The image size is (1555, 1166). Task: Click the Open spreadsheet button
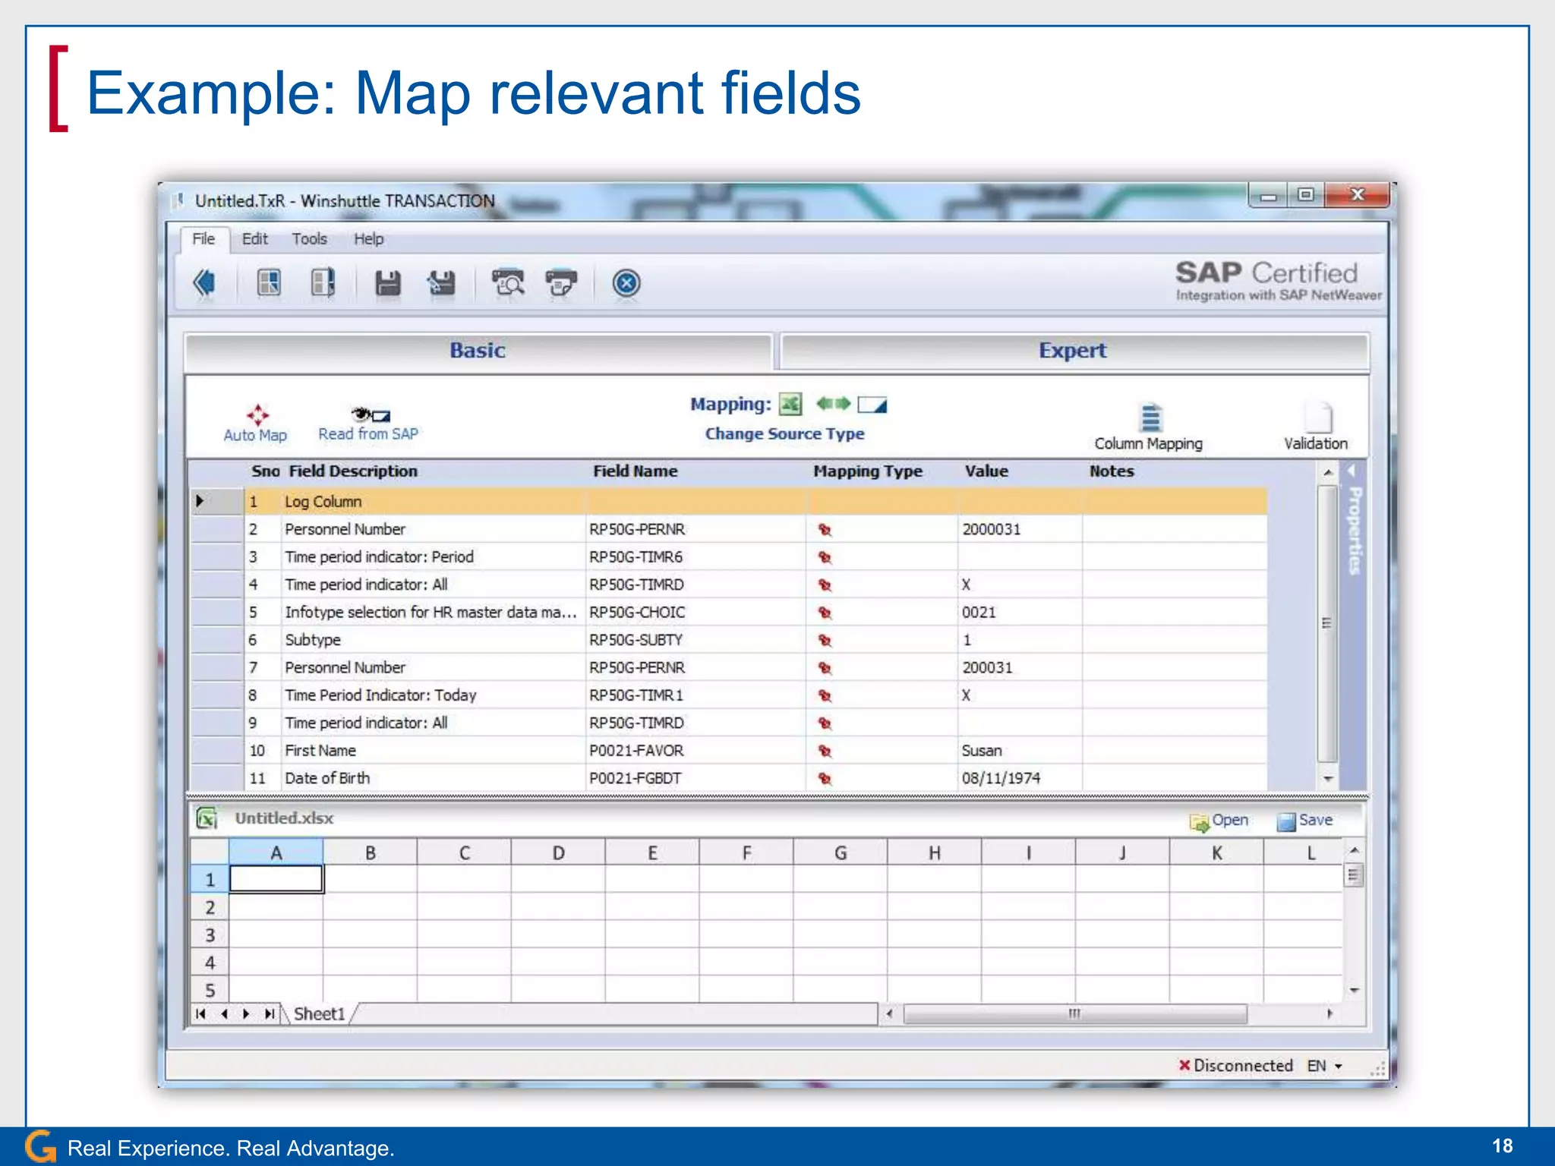(1219, 821)
